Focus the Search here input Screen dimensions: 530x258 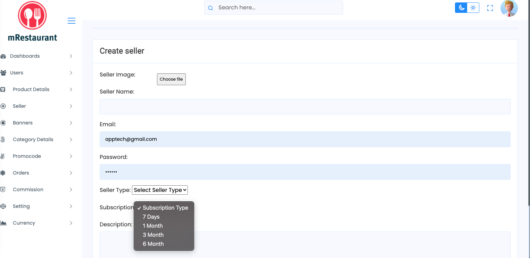click(274, 8)
